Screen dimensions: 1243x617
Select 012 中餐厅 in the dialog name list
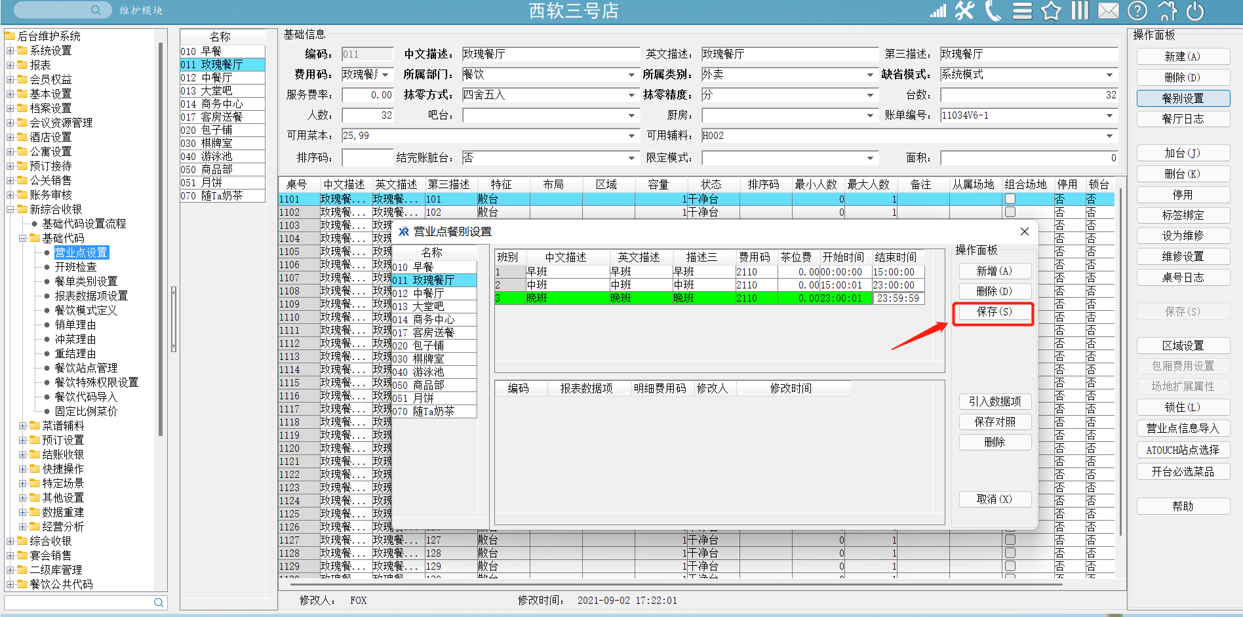433,293
